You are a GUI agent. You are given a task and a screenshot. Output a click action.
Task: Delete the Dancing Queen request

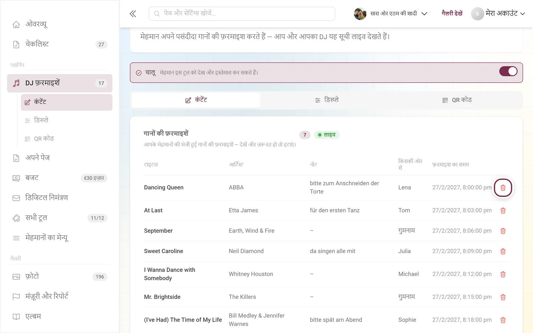(503, 188)
